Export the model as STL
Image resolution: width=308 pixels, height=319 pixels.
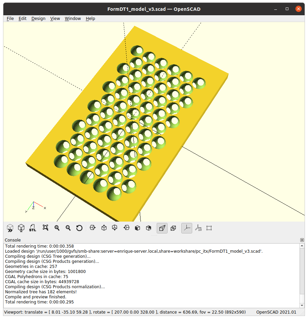pyautogui.click(x=32, y=228)
